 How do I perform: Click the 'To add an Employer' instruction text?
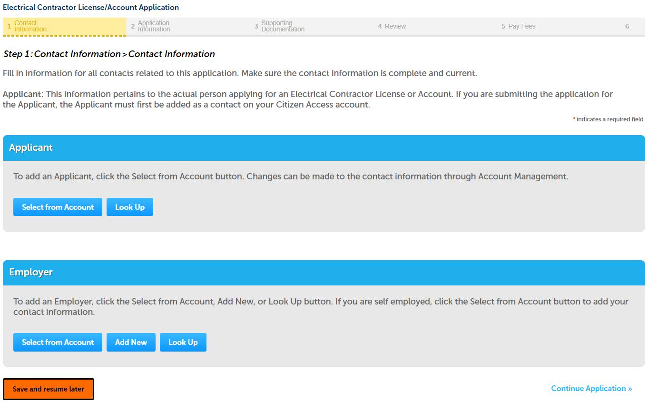[320, 306]
